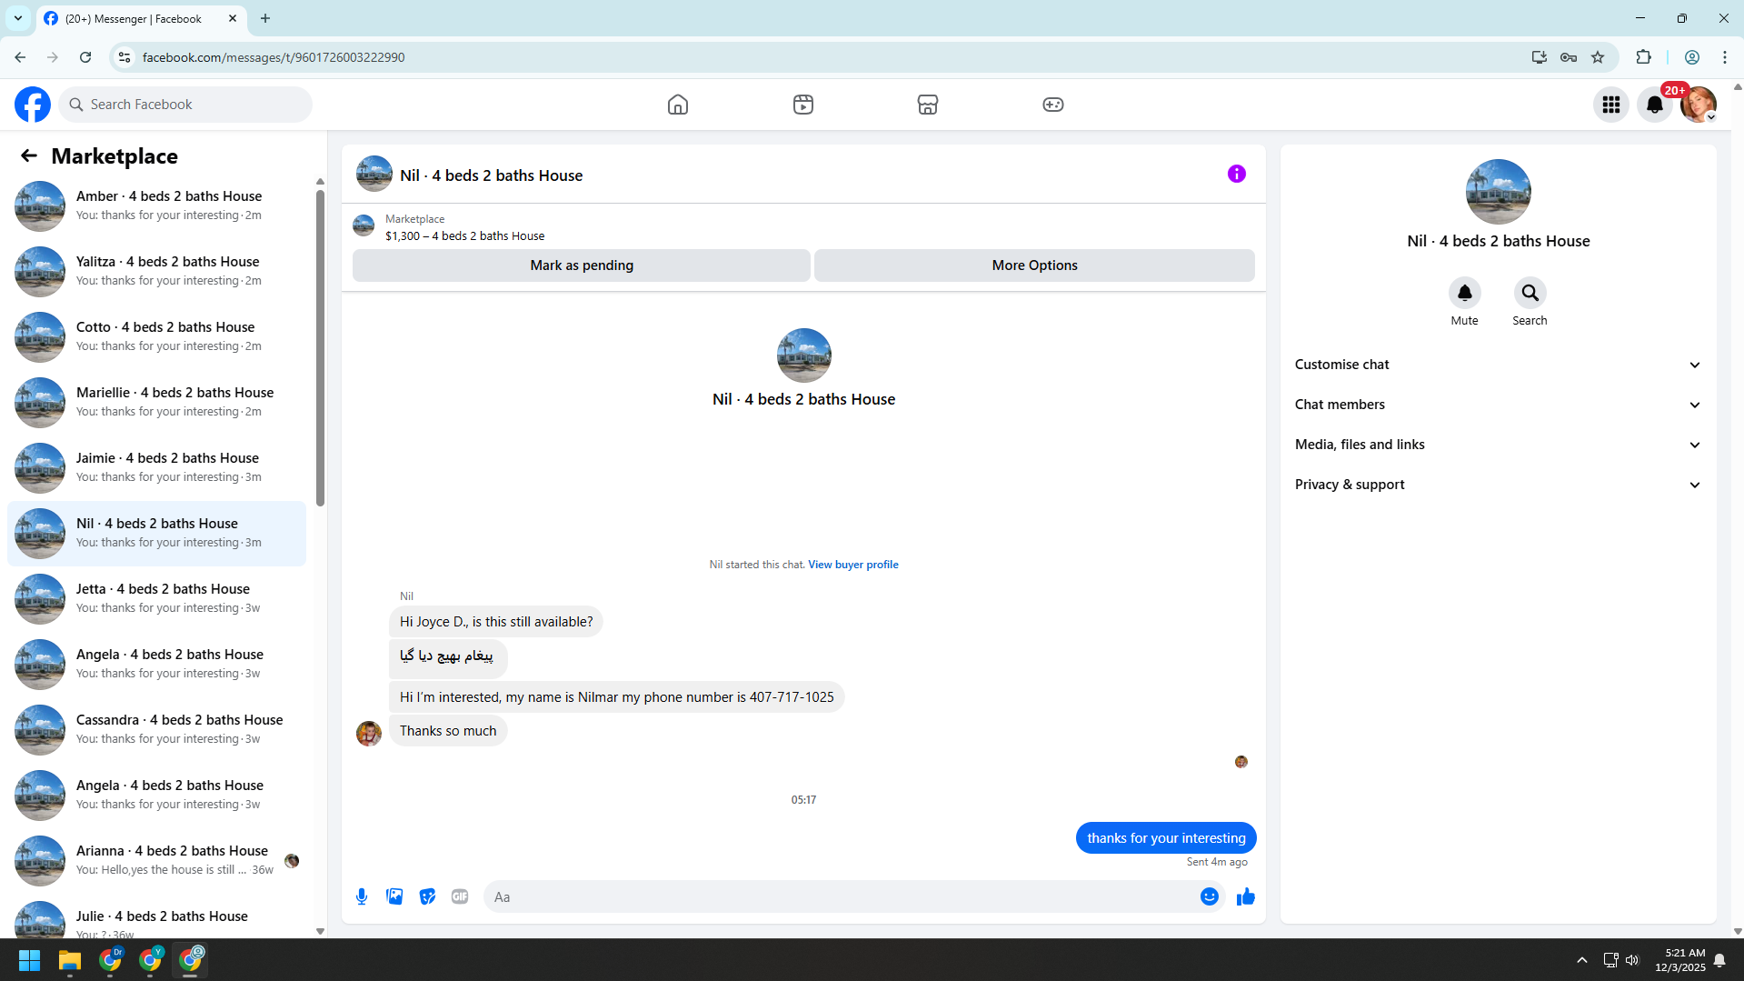Open Cotto's house conversation
Image resolution: width=1744 pixels, height=981 pixels.
coord(156,336)
